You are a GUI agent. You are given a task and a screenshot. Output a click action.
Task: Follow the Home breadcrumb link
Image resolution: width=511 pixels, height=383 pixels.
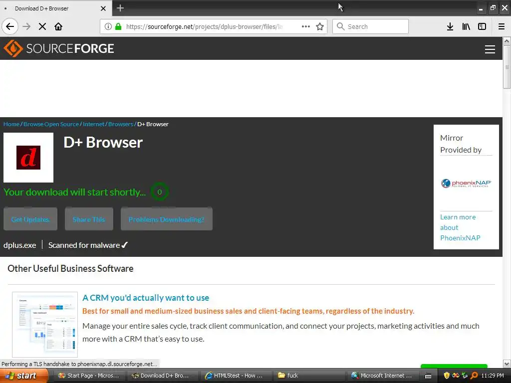11,124
